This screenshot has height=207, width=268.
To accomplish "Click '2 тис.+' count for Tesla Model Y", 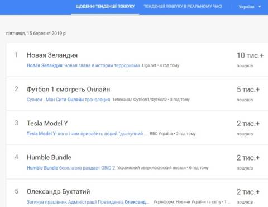I will coord(248,124).
